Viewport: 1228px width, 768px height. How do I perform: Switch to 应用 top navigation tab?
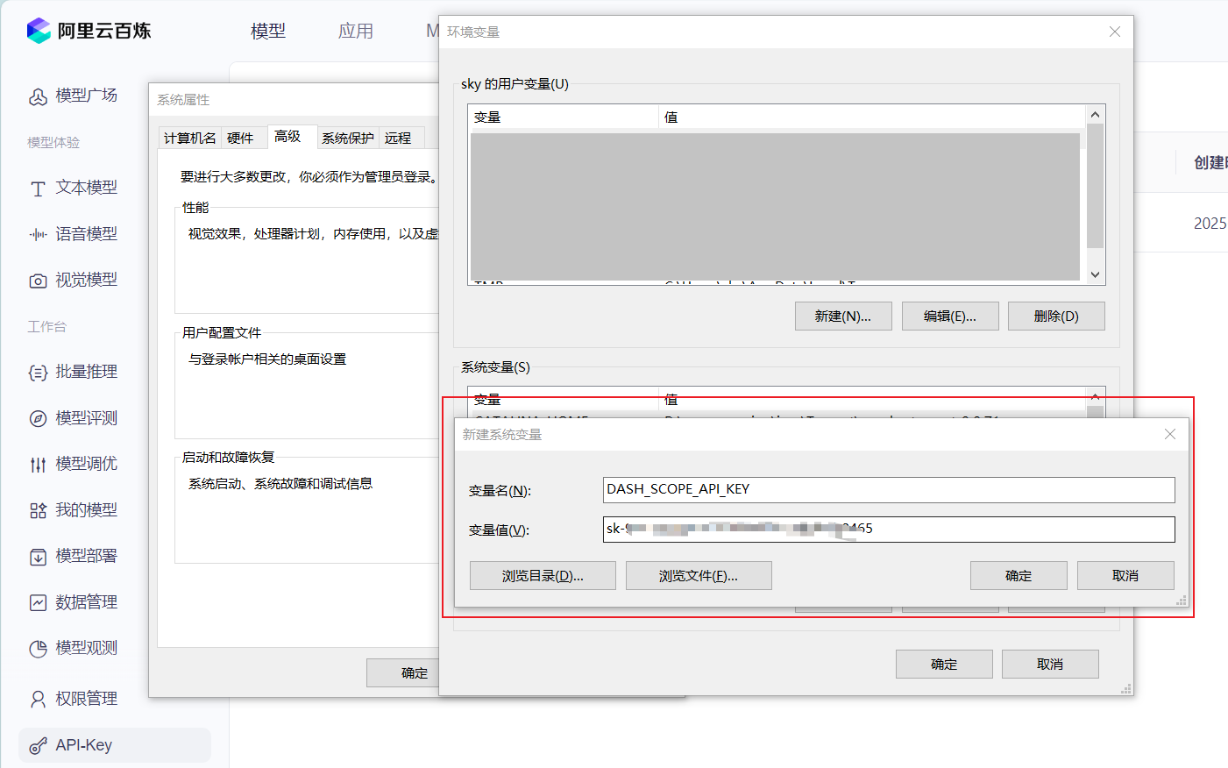pos(356,31)
